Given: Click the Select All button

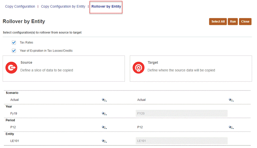Looking at the screenshot, I should click(x=218, y=22).
